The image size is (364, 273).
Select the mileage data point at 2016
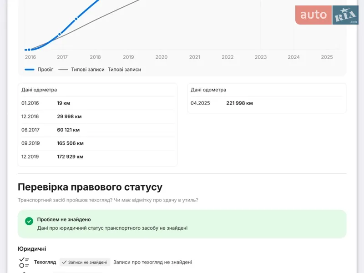pyautogui.click(x=29, y=50)
